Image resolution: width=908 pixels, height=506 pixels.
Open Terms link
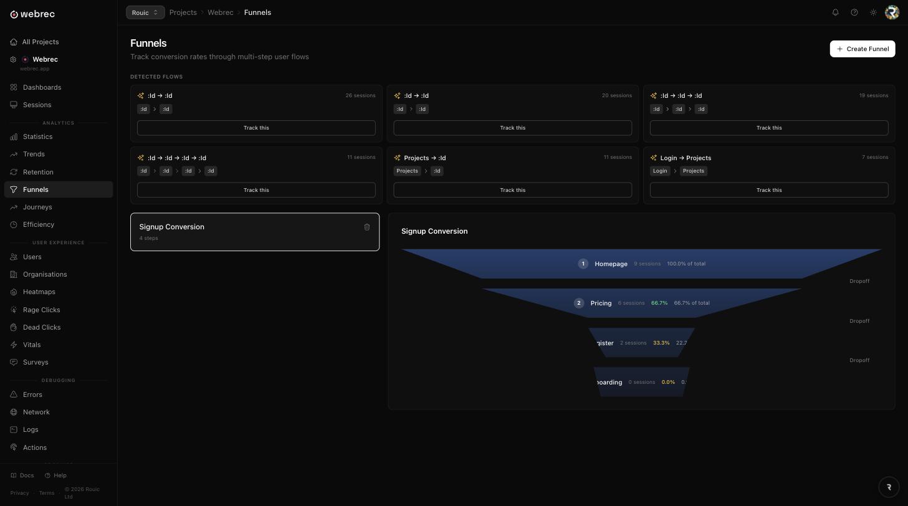(47, 493)
